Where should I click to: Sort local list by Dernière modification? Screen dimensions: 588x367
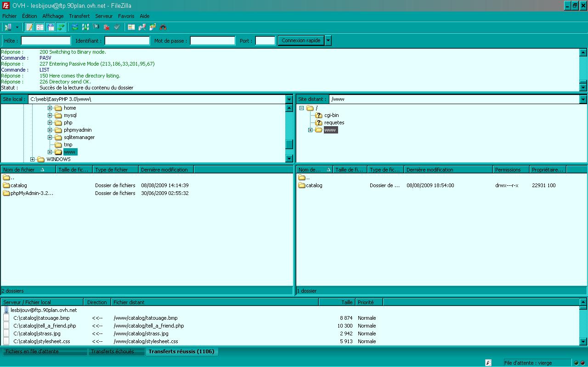(166, 170)
